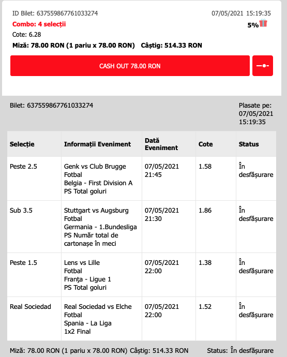This screenshot has height=357, width=287.
Task: Click the bottom Status: În desfășurare text
Action: click(x=240, y=351)
